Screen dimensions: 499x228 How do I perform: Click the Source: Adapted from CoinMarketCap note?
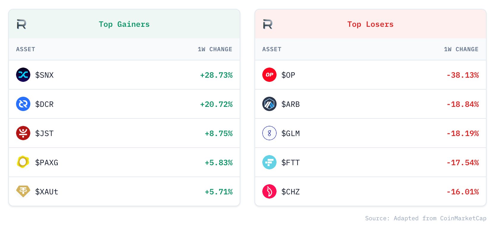click(426, 218)
